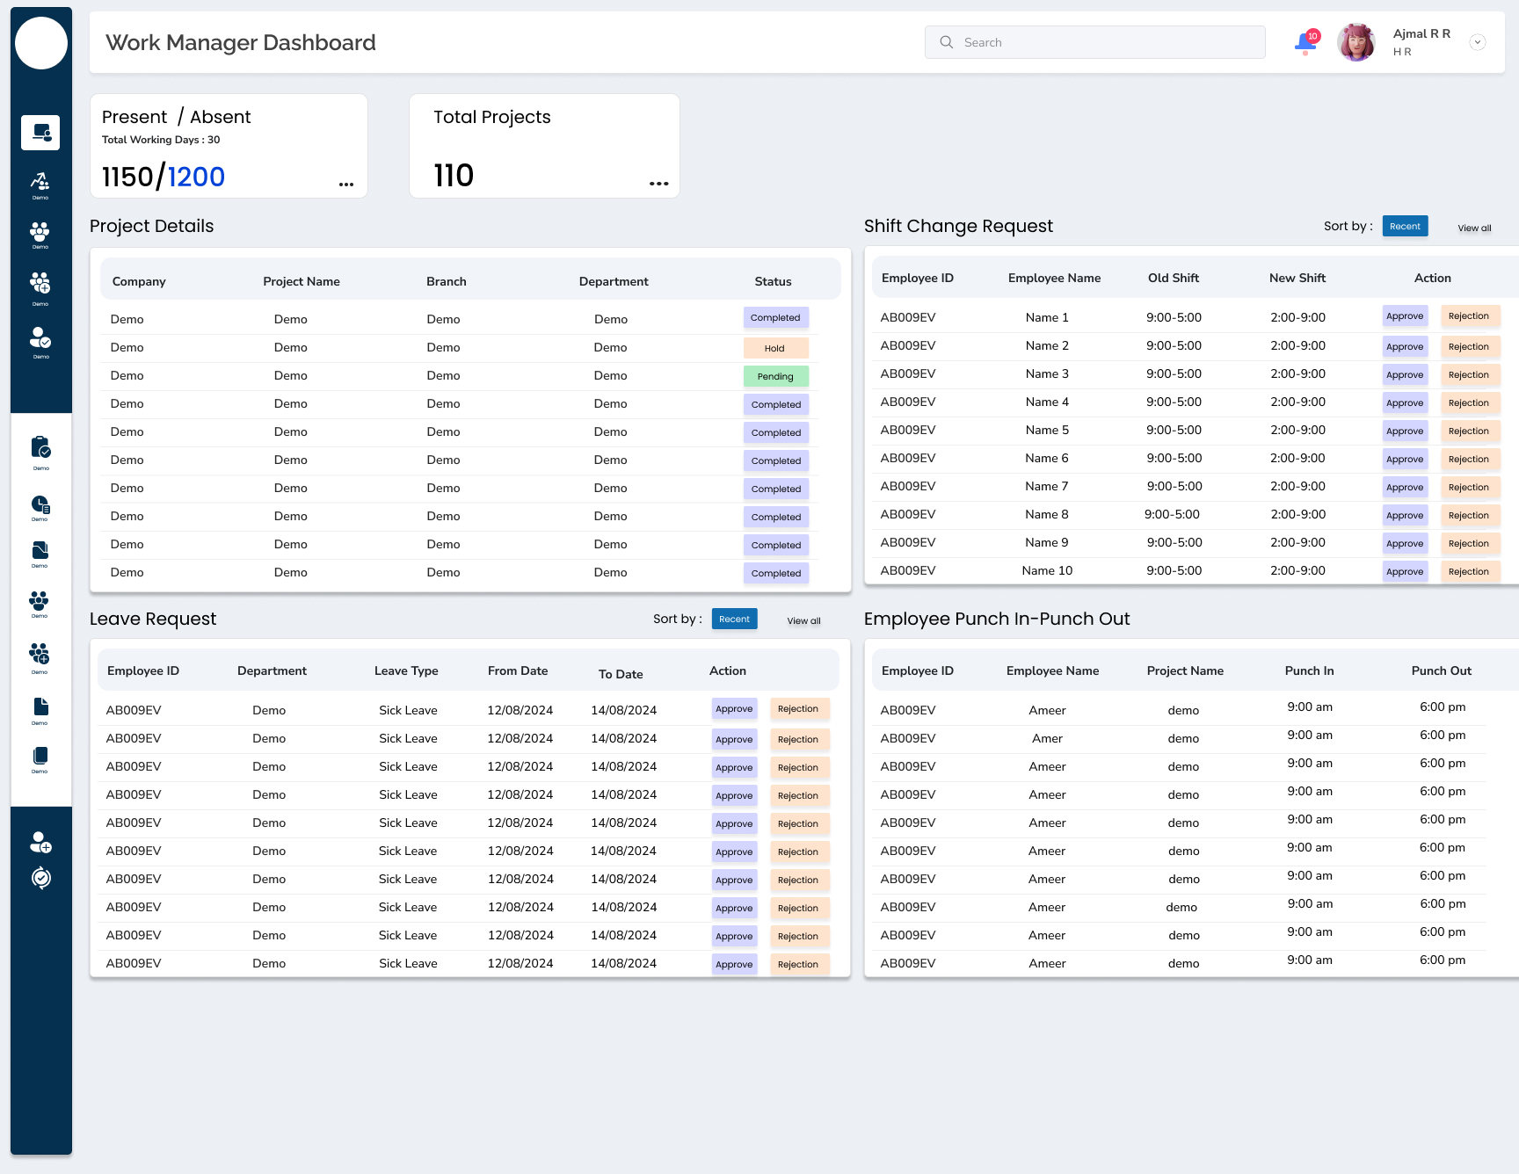Click the To Date column header

(x=621, y=674)
